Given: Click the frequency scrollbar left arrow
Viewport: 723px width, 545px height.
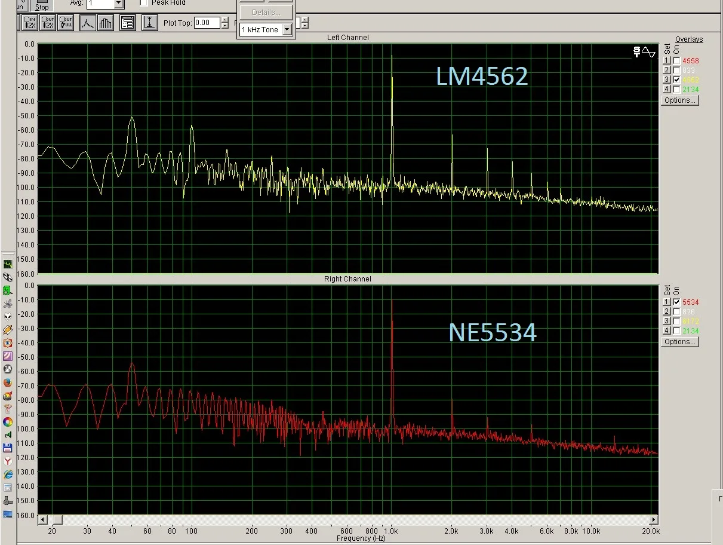Looking at the screenshot, I should 42,519.
